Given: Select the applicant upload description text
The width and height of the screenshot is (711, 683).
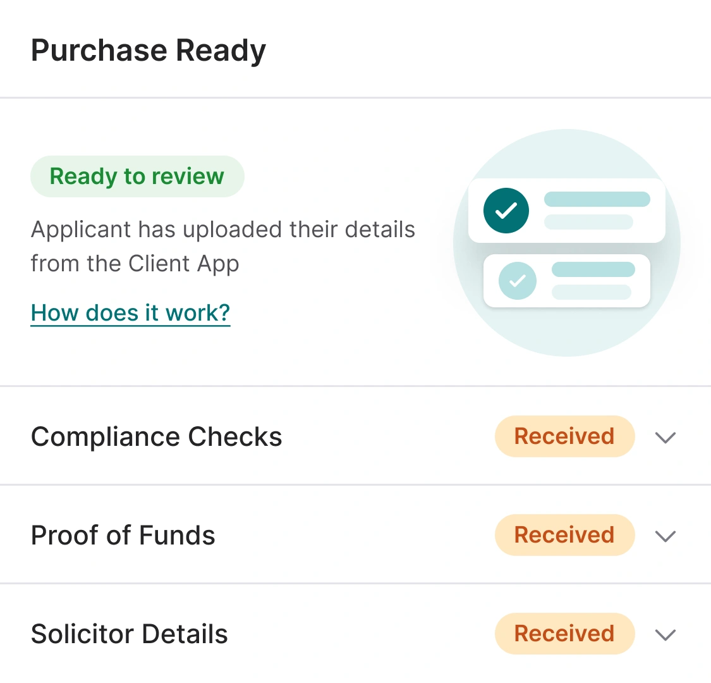Looking at the screenshot, I should (x=222, y=246).
